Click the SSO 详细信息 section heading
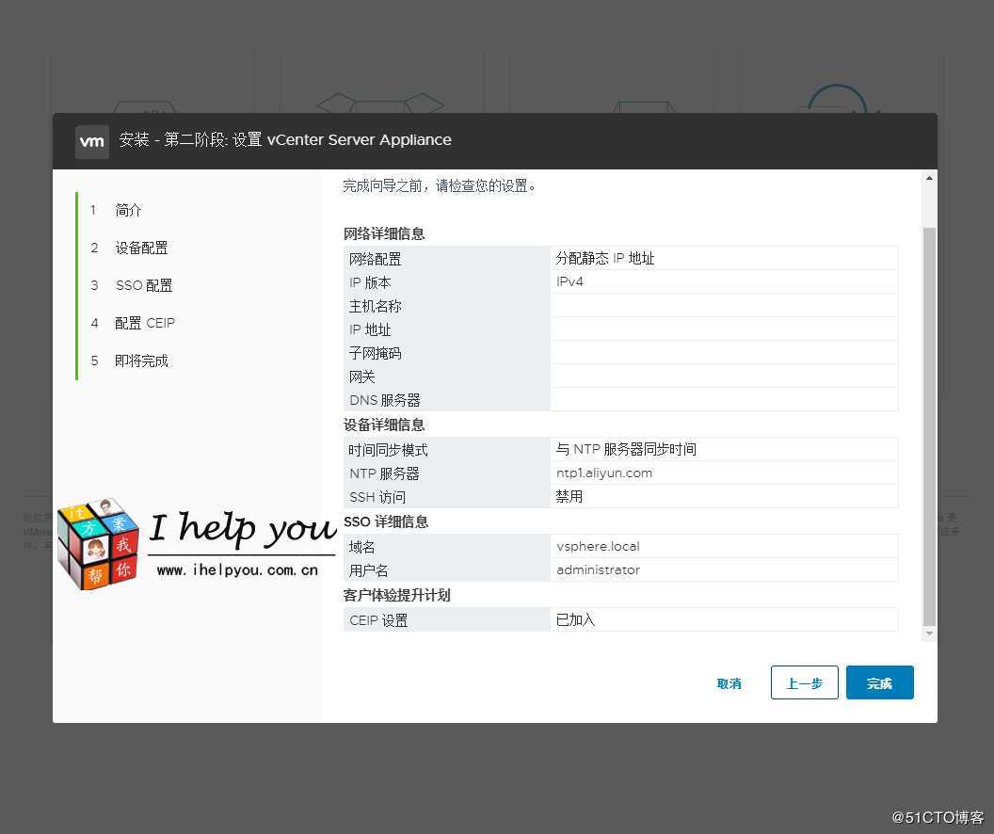Viewport: 994px width, 834px height. pyautogui.click(x=386, y=521)
